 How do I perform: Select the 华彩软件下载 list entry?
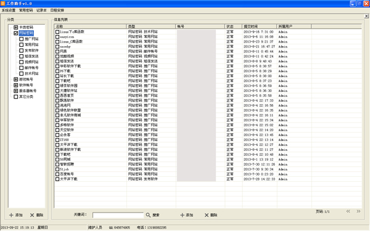point(70,67)
